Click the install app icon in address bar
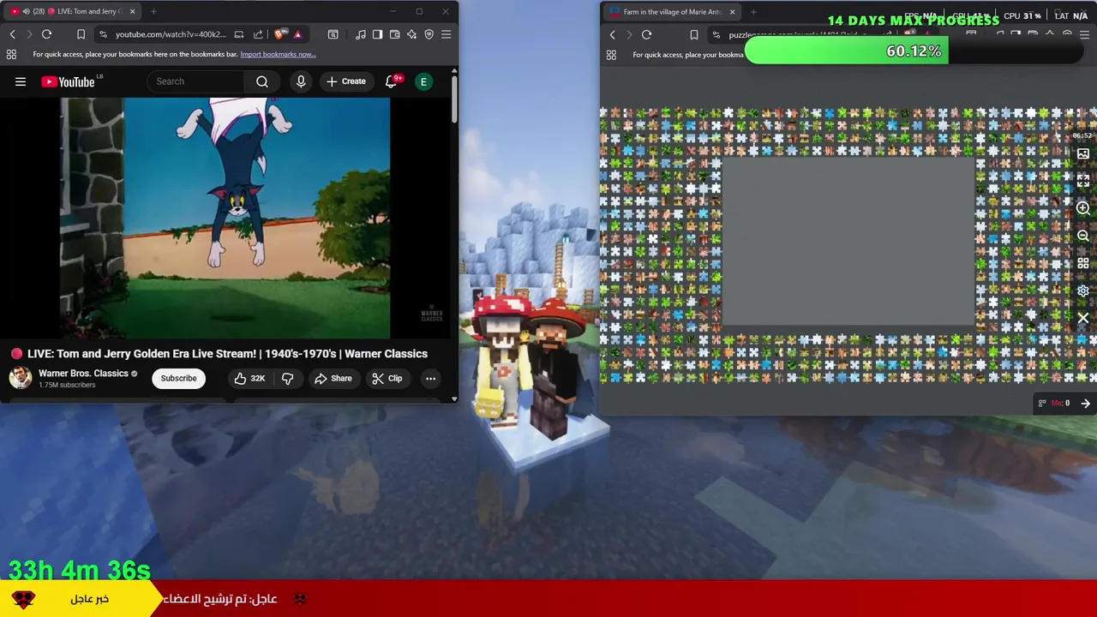Viewport: 1097px width, 617px height. 239,34
